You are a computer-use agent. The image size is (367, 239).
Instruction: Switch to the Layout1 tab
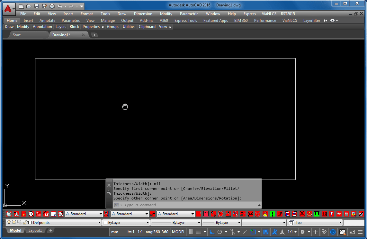click(35, 230)
